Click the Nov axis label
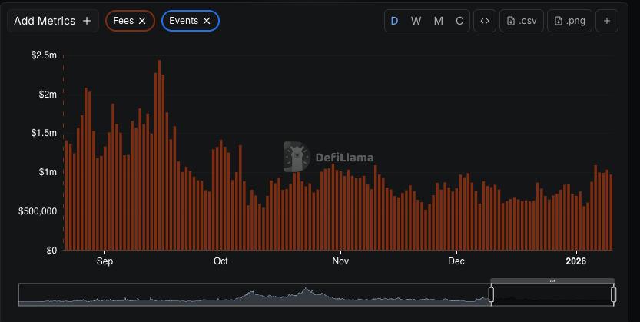640x322 pixels. [x=340, y=261]
